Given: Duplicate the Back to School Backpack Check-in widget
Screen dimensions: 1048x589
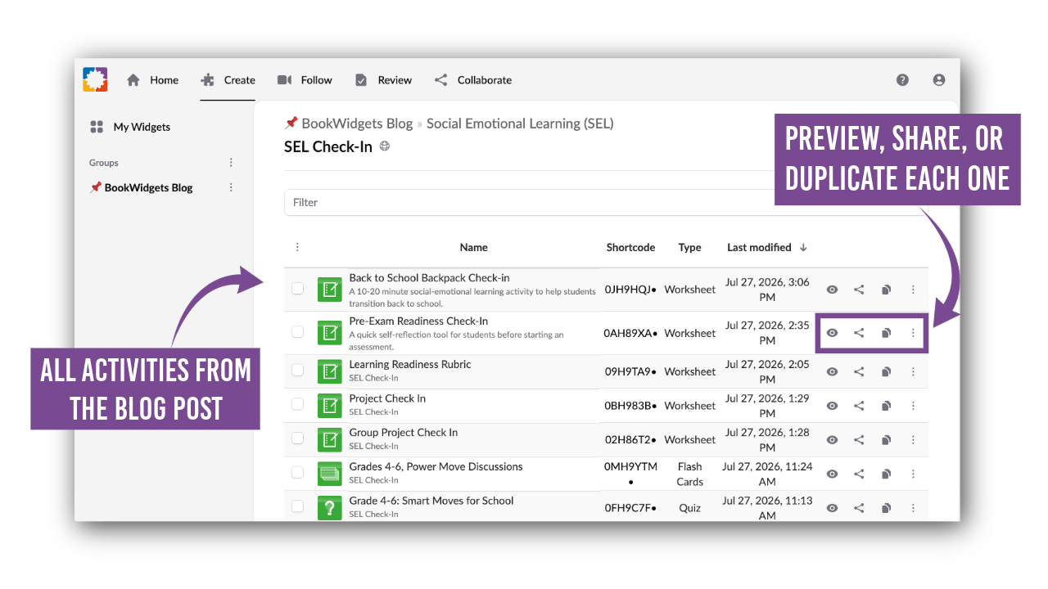Looking at the screenshot, I should click(886, 290).
